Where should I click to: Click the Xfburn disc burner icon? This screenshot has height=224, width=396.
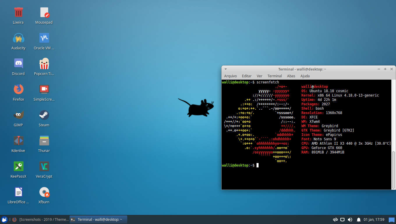coord(44,192)
